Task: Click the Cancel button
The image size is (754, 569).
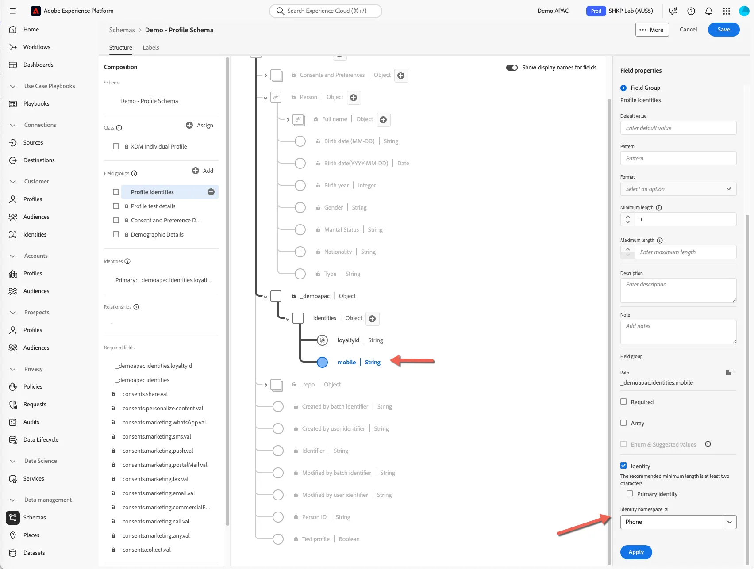Action: pos(689,30)
